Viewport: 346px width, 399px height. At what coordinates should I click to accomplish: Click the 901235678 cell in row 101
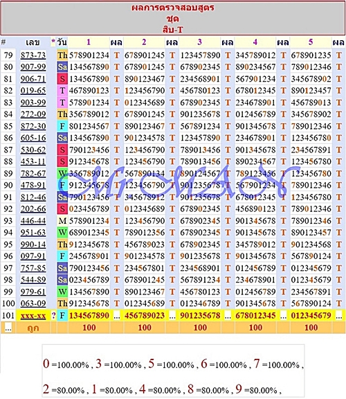200,316
